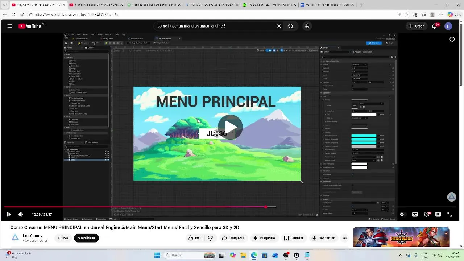The image size is (464, 261).
Task: Open the notifications bell
Action: [435, 26]
